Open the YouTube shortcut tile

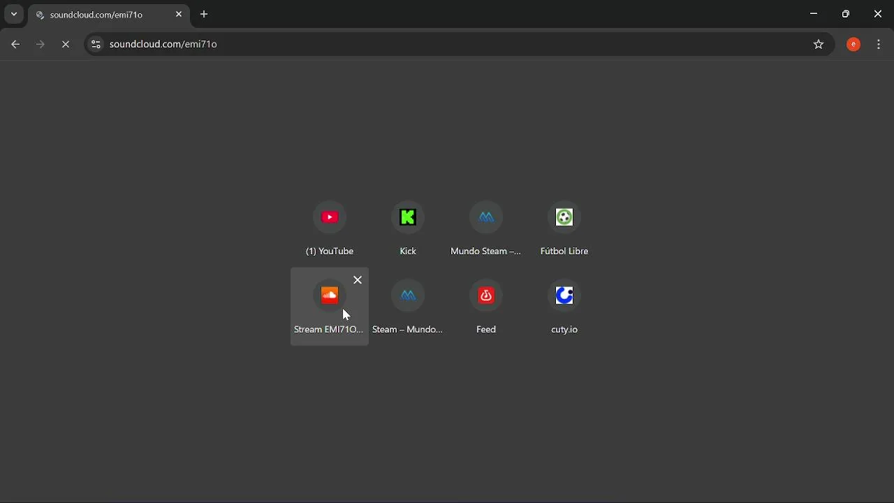330,228
